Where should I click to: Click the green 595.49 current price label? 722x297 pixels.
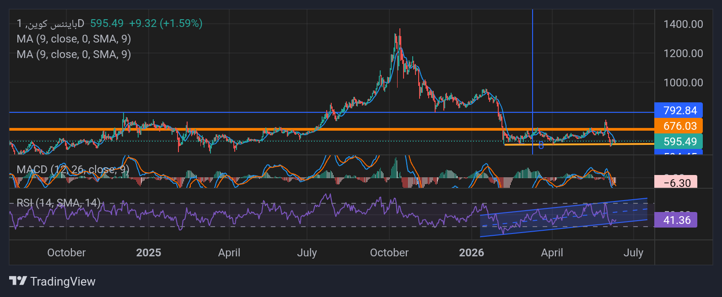point(679,142)
